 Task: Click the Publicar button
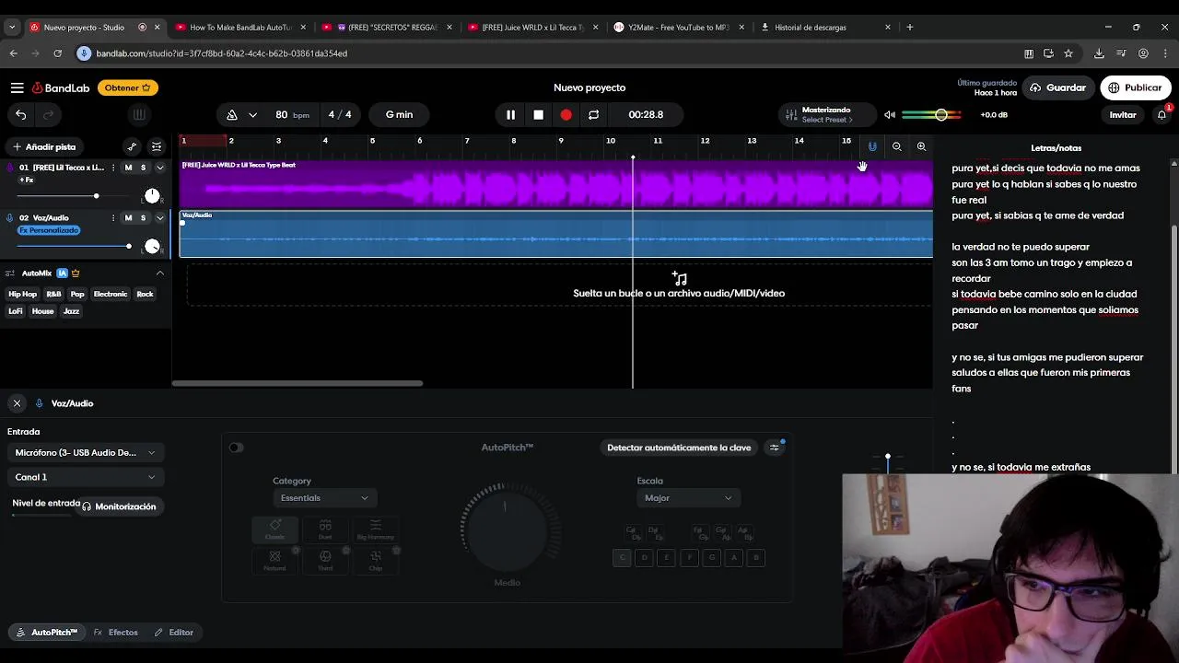[x=1135, y=87]
